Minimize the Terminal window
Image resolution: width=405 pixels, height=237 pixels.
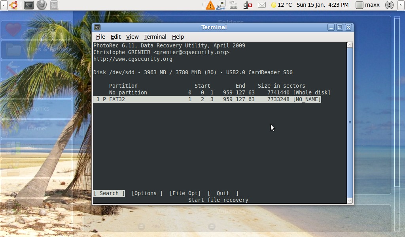click(x=331, y=27)
